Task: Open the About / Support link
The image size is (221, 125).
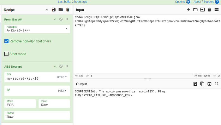Action: pyautogui.click(x=204, y=2)
